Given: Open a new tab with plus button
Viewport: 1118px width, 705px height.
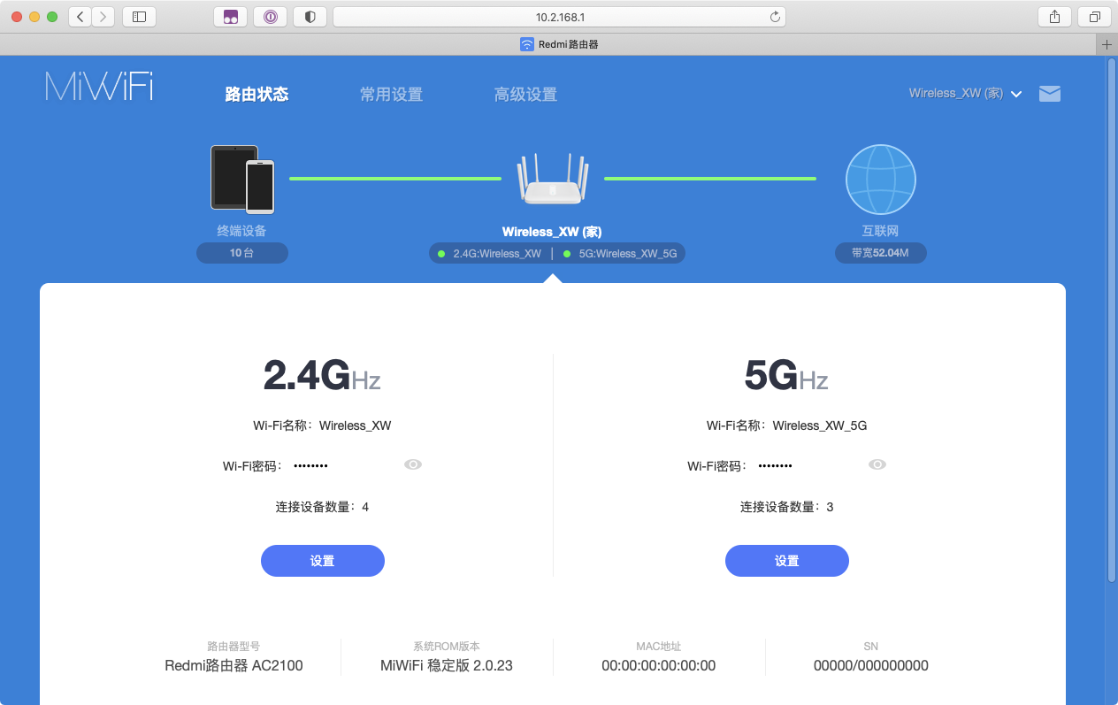Looking at the screenshot, I should coord(1107,43).
